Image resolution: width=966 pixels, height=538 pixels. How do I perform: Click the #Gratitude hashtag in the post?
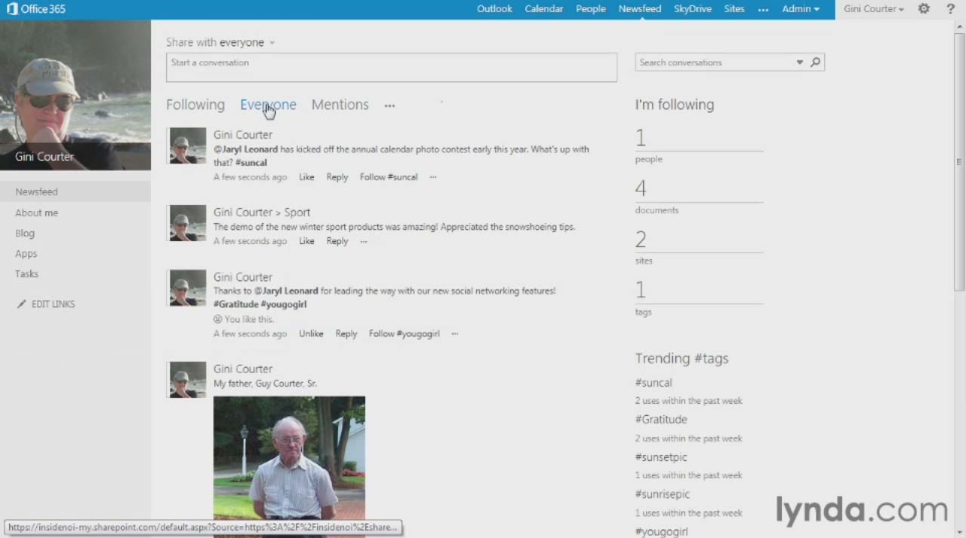click(x=235, y=304)
